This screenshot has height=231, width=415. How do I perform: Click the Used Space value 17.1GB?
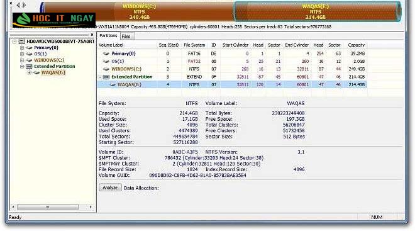click(190, 119)
